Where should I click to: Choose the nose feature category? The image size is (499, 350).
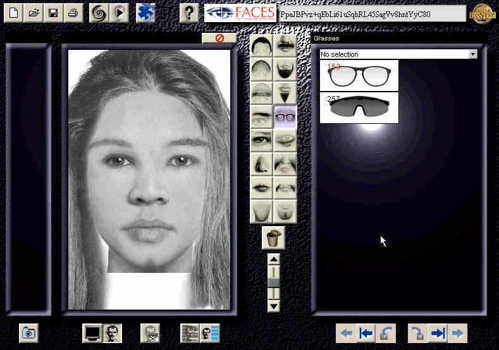262,164
